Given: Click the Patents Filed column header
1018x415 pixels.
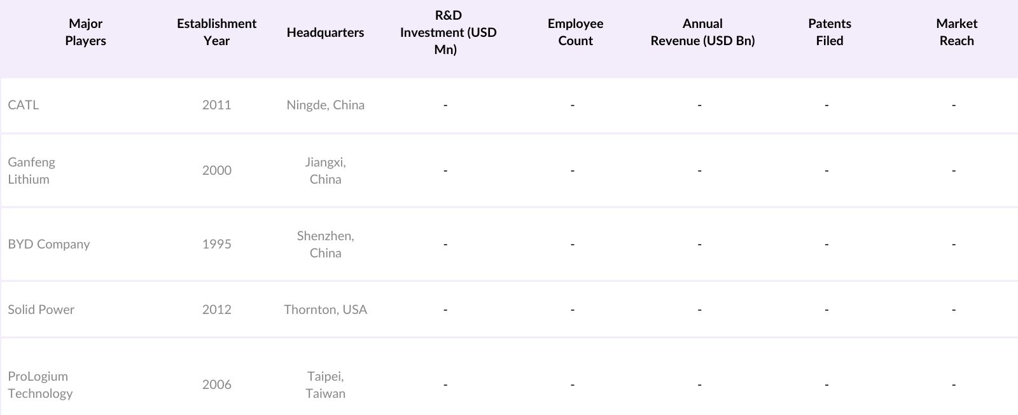Looking at the screenshot, I should click(829, 32).
